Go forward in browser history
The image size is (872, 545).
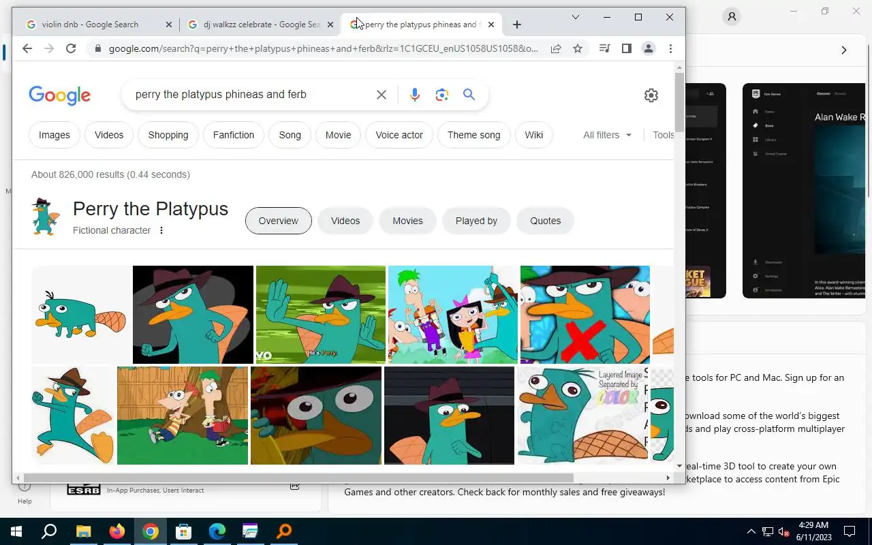pyautogui.click(x=48, y=48)
